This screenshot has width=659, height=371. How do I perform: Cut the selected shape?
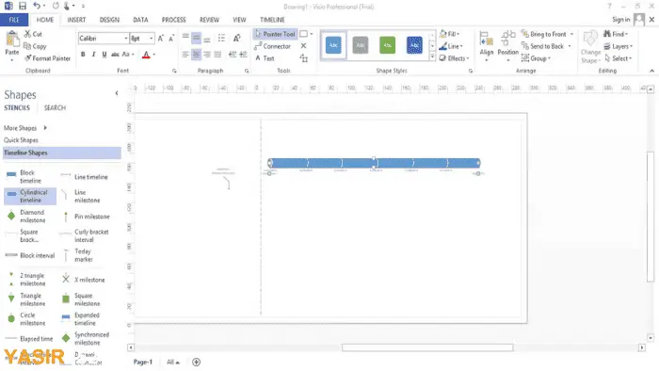pyautogui.click(x=33, y=34)
